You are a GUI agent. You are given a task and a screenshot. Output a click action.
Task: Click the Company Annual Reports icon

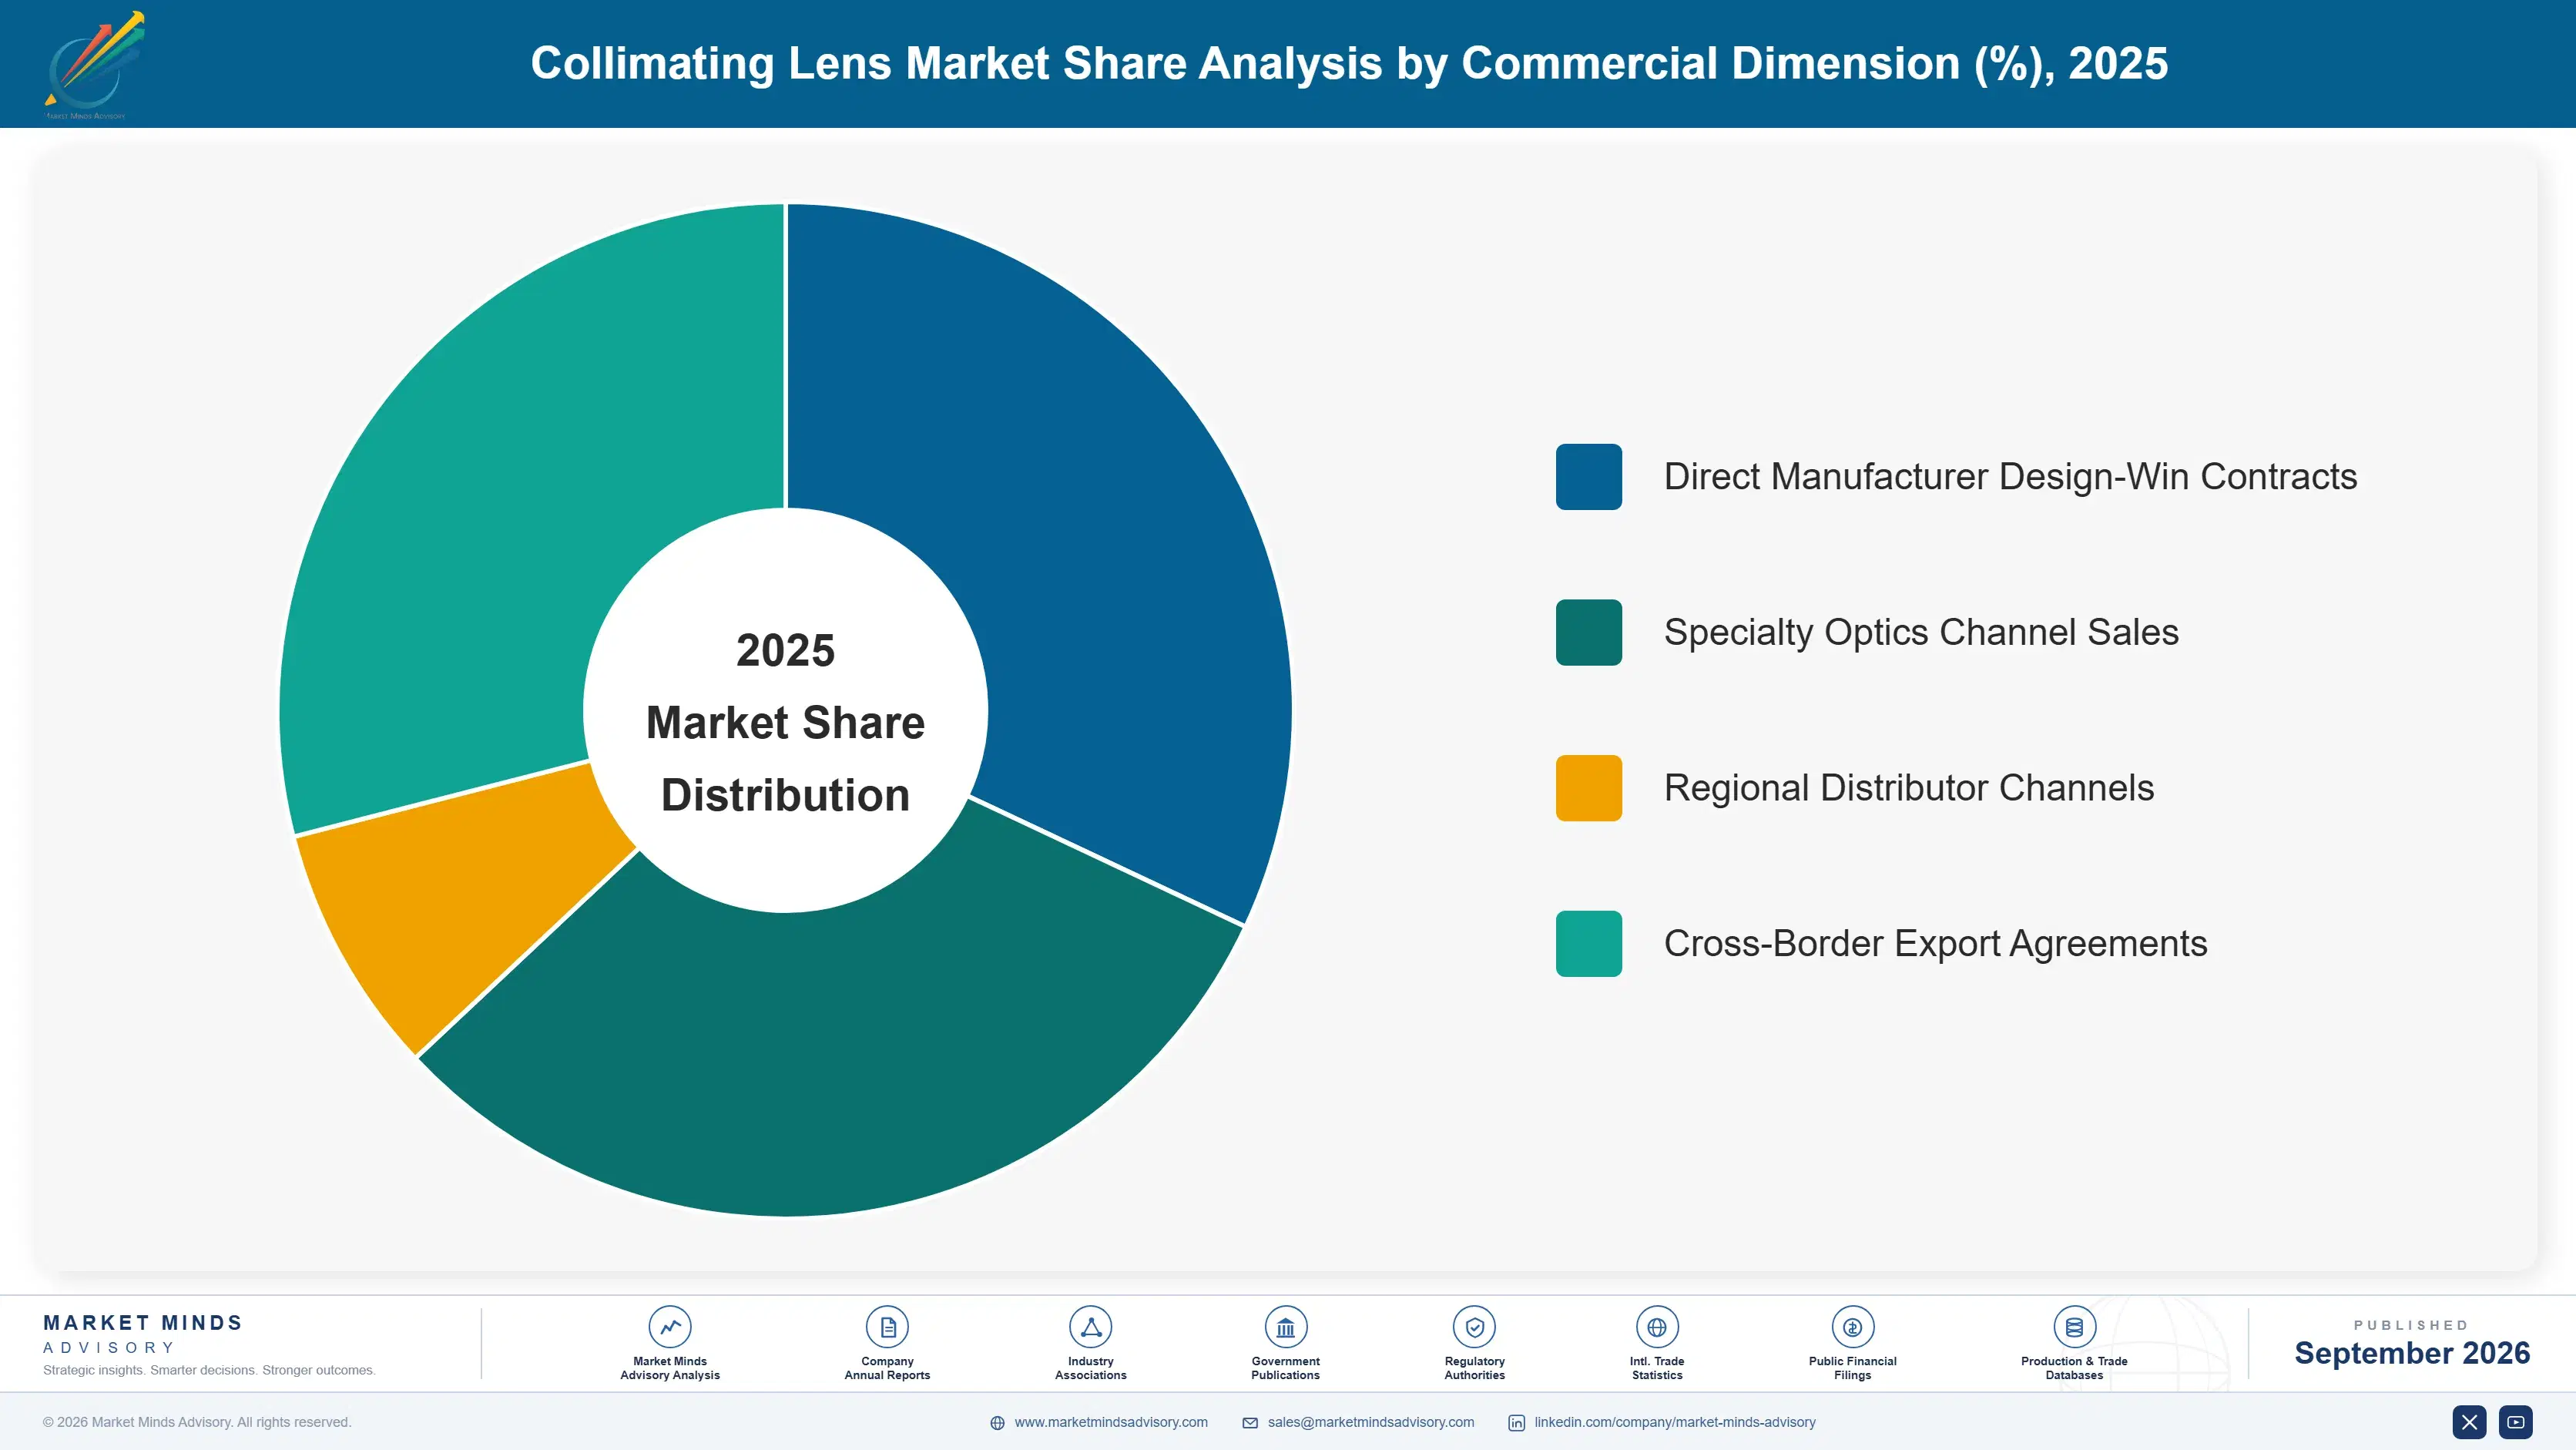point(887,1327)
